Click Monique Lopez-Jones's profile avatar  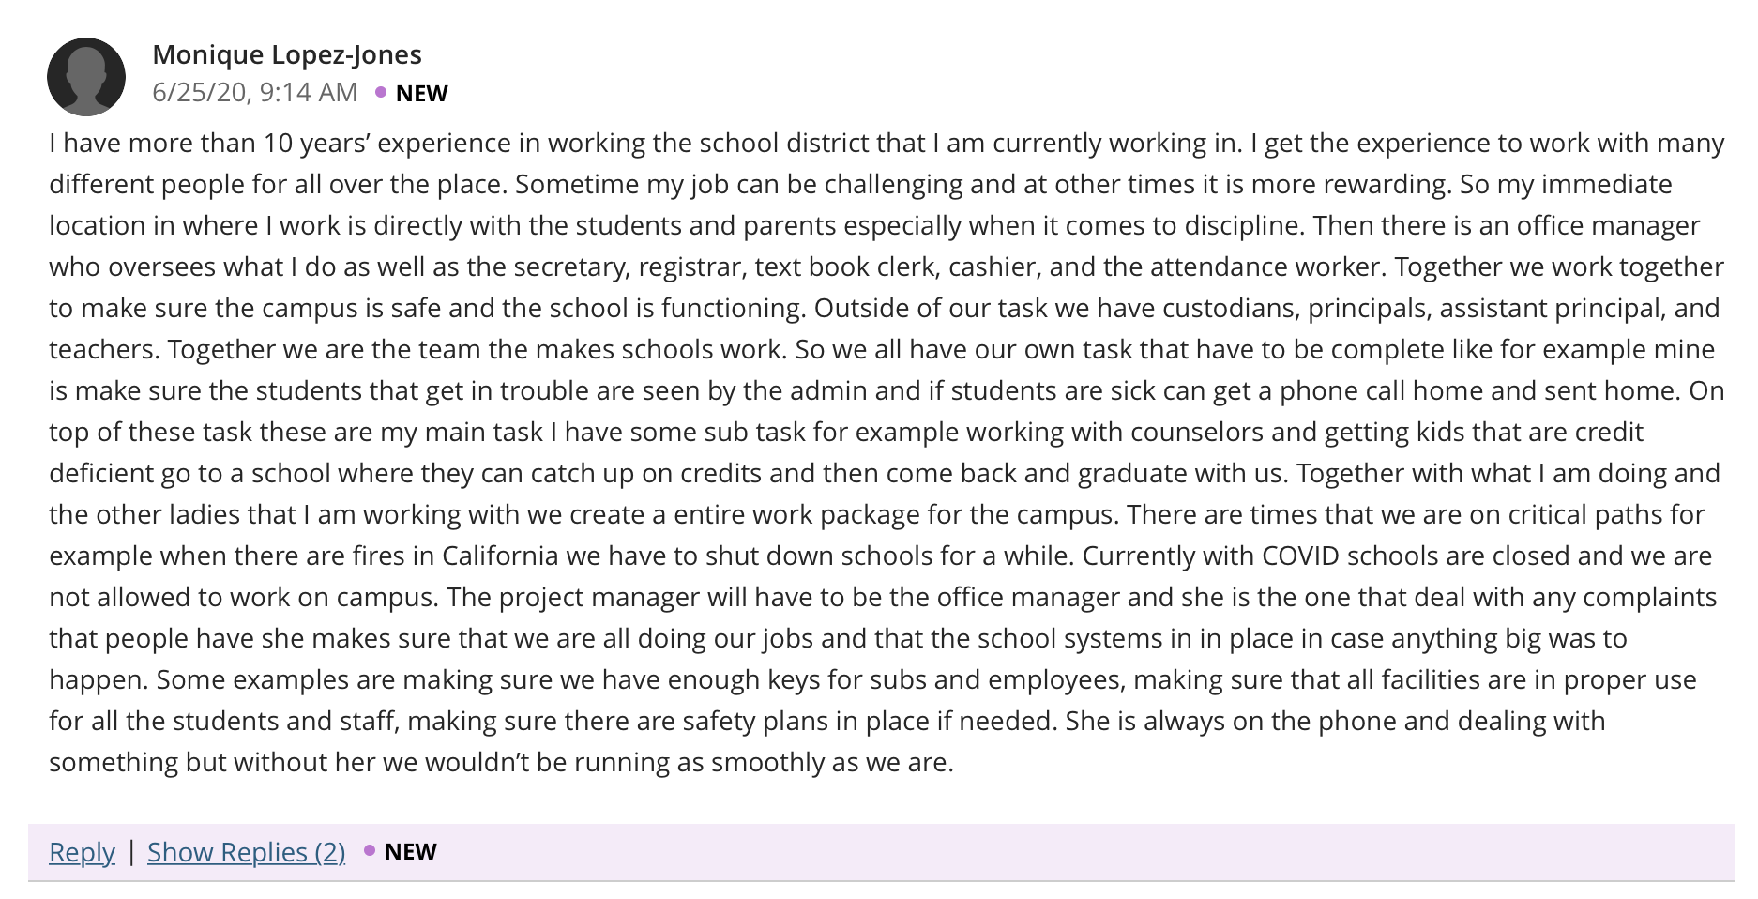[x=86, y=77]
